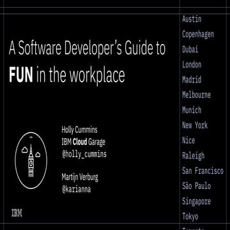This screenshot has width=230, height=230.
Task: Select Raleigh in the city list
Action: point(193,156)
